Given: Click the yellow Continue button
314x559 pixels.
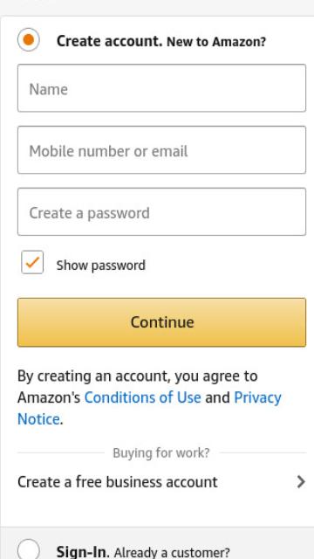Looking at the screenshot, I should (161, 322).
